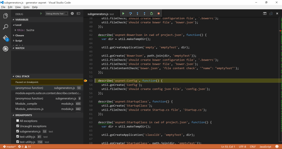Select Module._compile stack frame
This screenshot has width=282, height=149.
[x=47, y=104]
